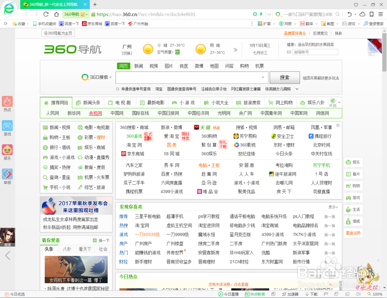Open 手机收藏夹 bookmark
The image size is (387, 298).
point(45,24)
